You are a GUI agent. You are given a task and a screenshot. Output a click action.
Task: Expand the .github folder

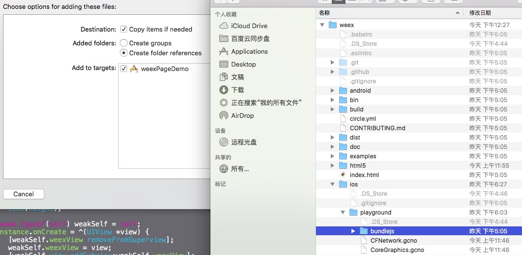pyautogui.click(x=332, y=72)
